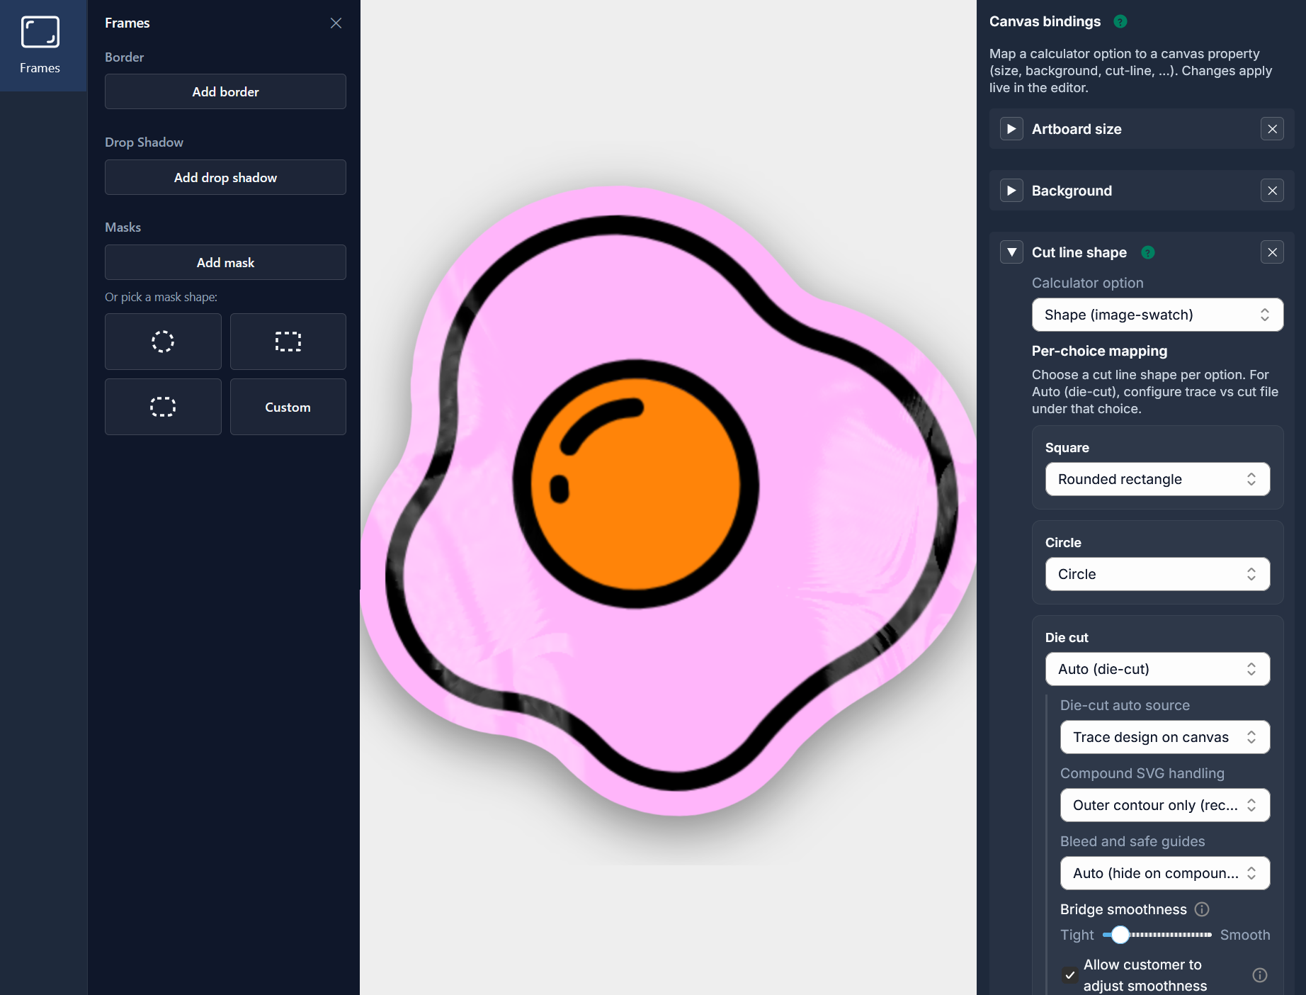Open Bleed and safe guides dropdown
The width and height of the screenshot is (1306, 995).
tap(1165, 873)
